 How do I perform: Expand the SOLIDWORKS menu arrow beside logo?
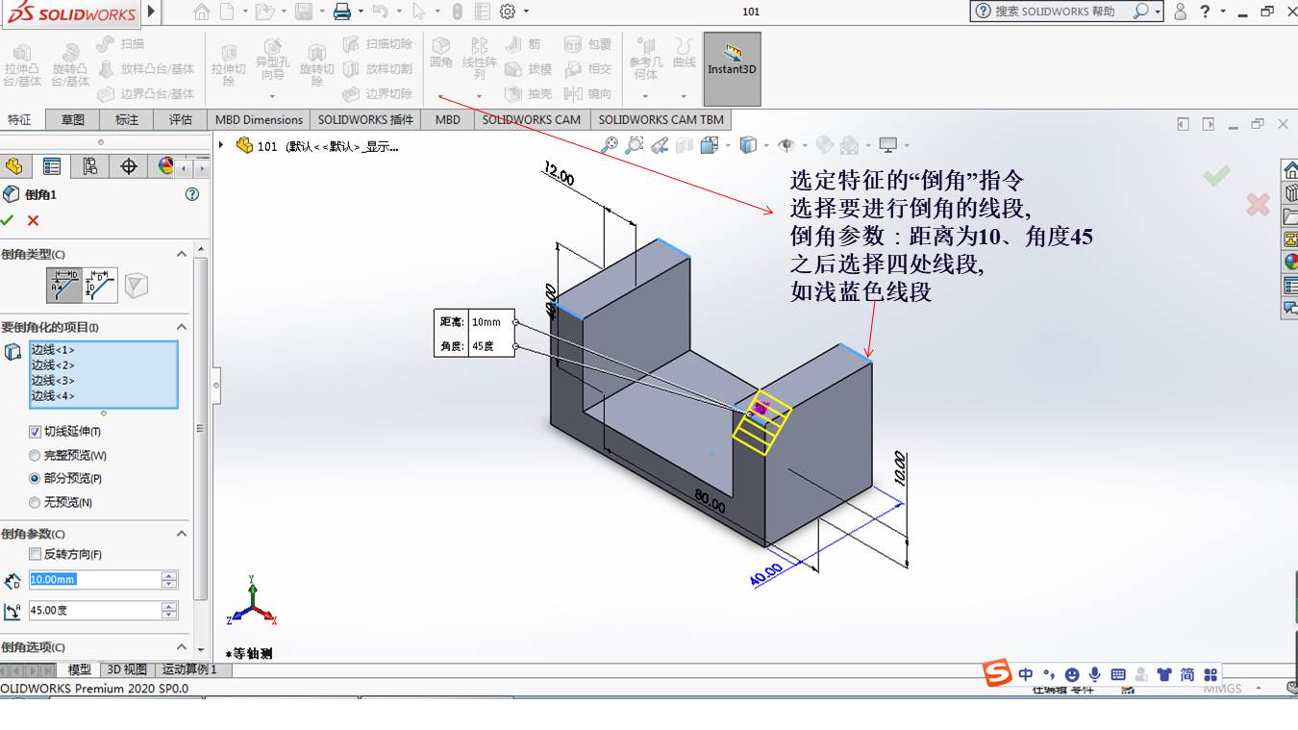[x=151, y=12]
